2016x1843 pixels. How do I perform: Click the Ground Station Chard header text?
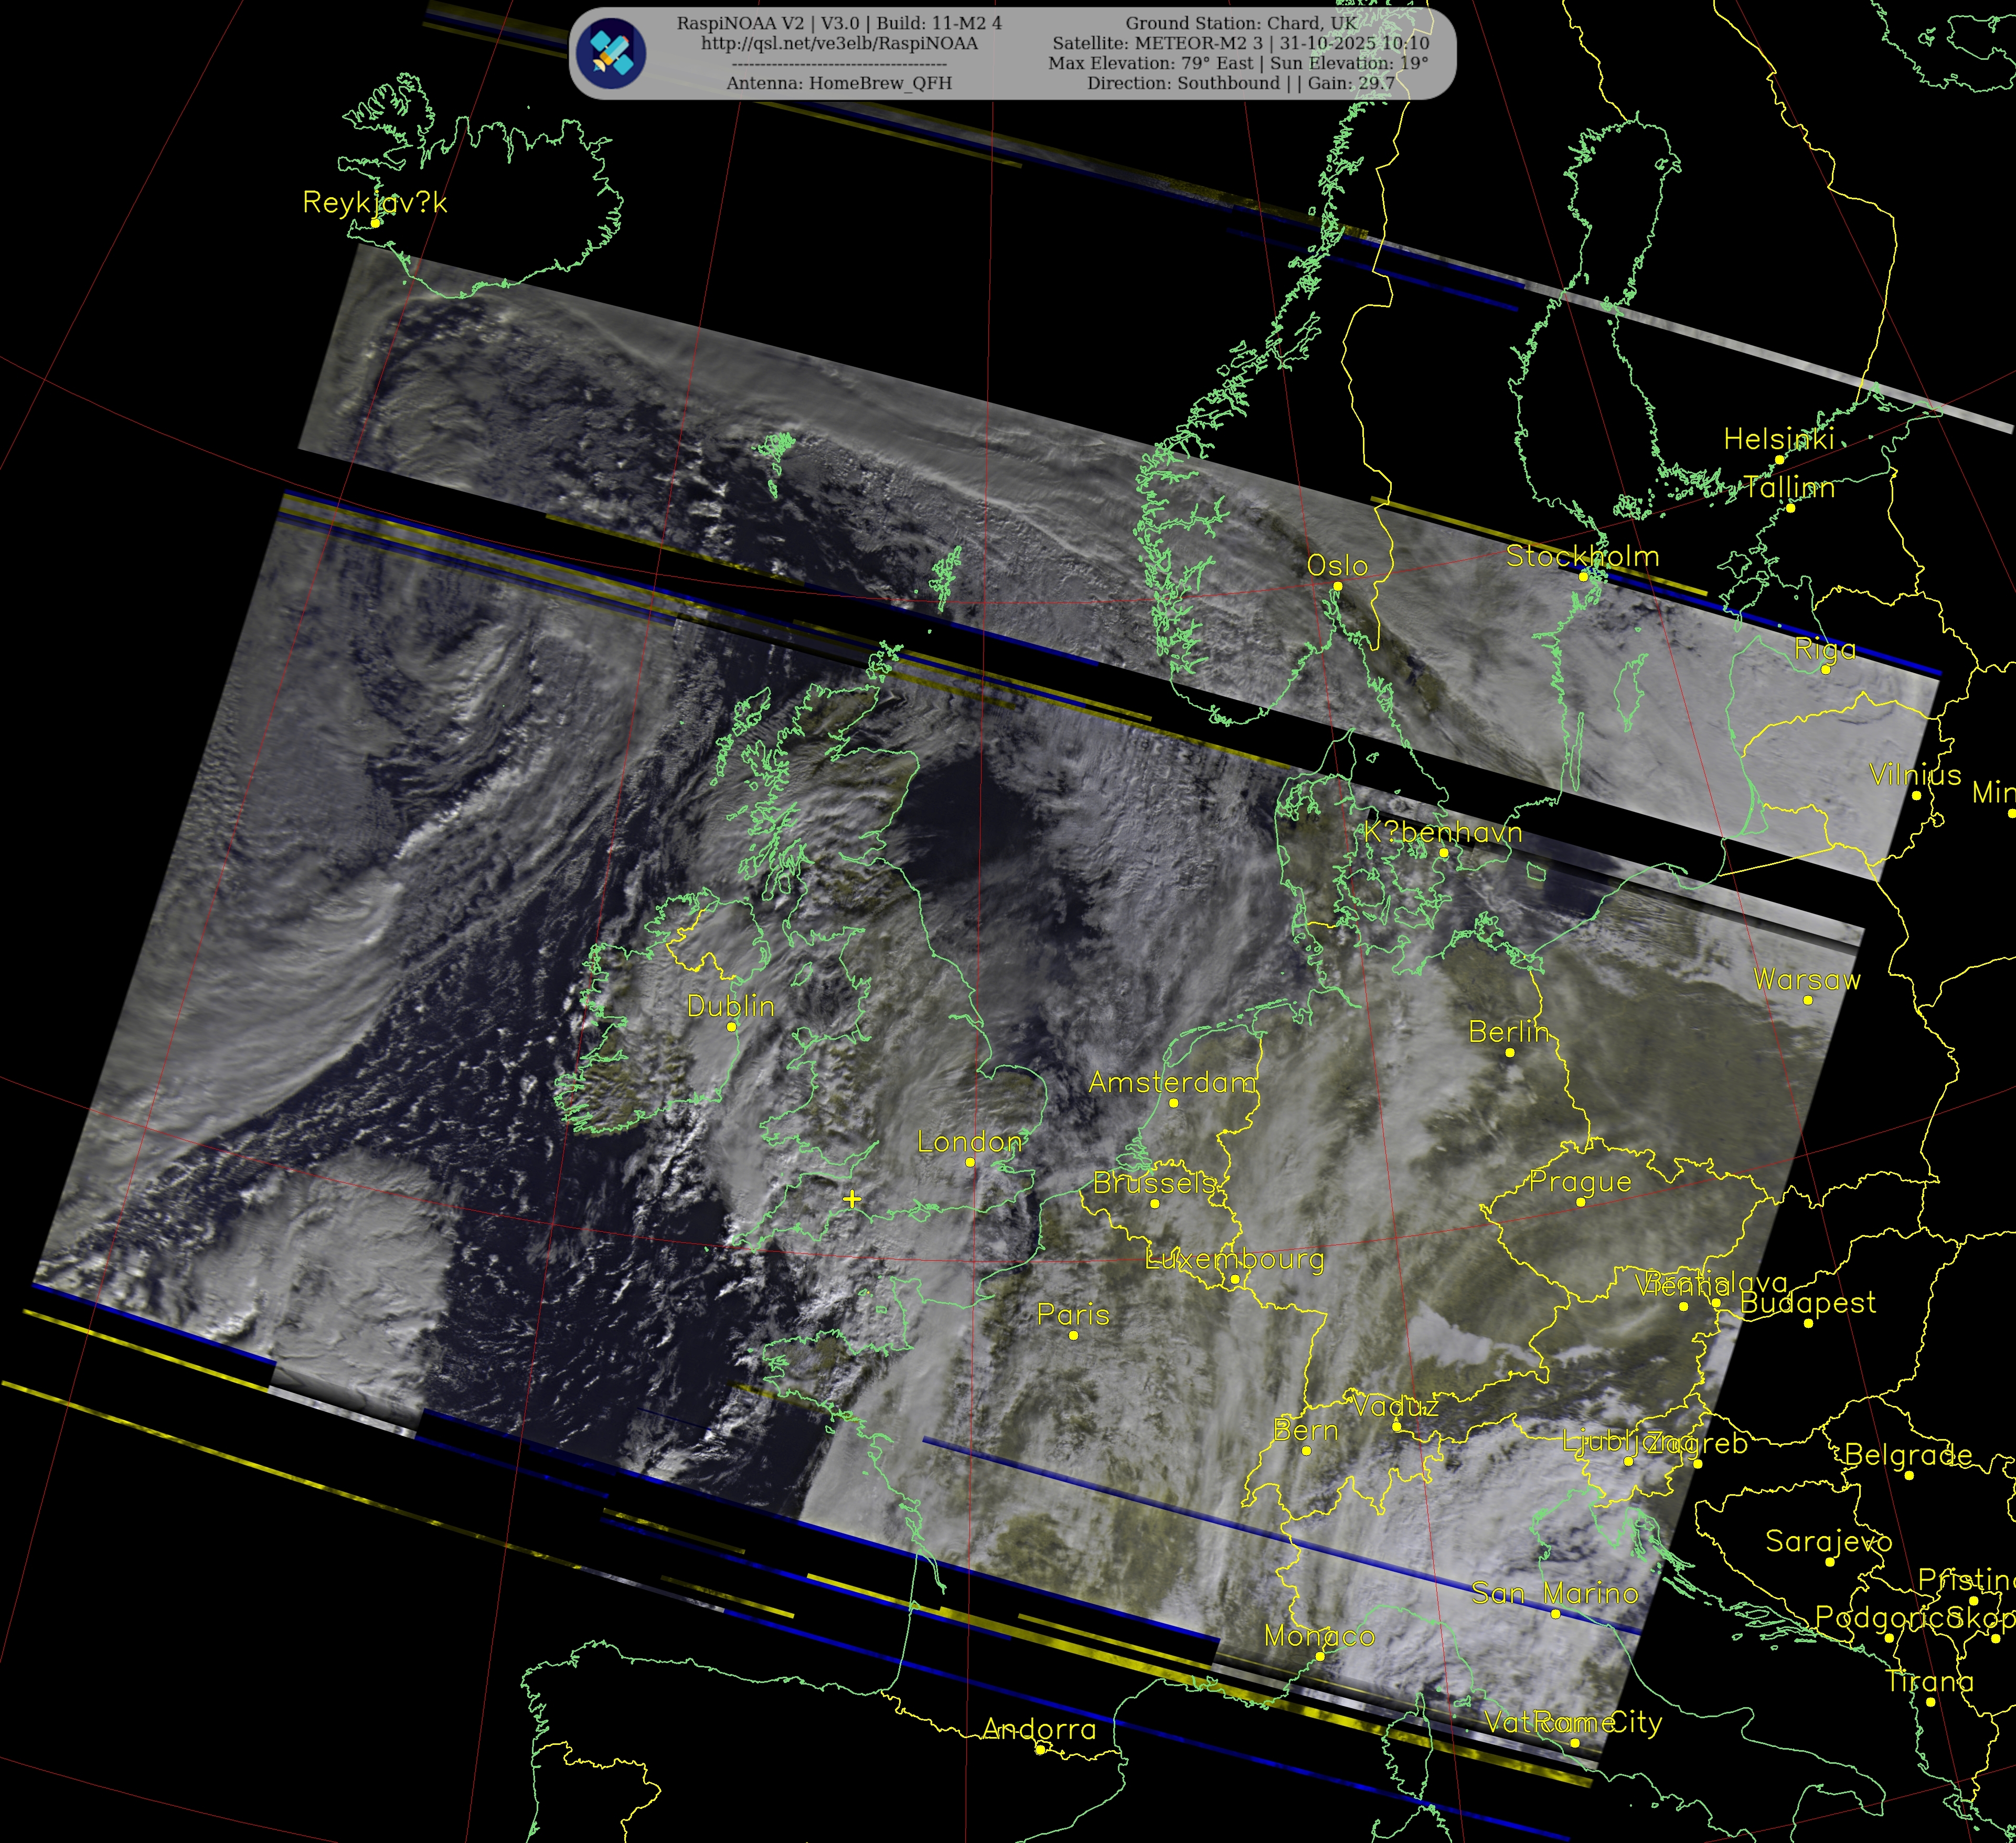click(1242, 23)
